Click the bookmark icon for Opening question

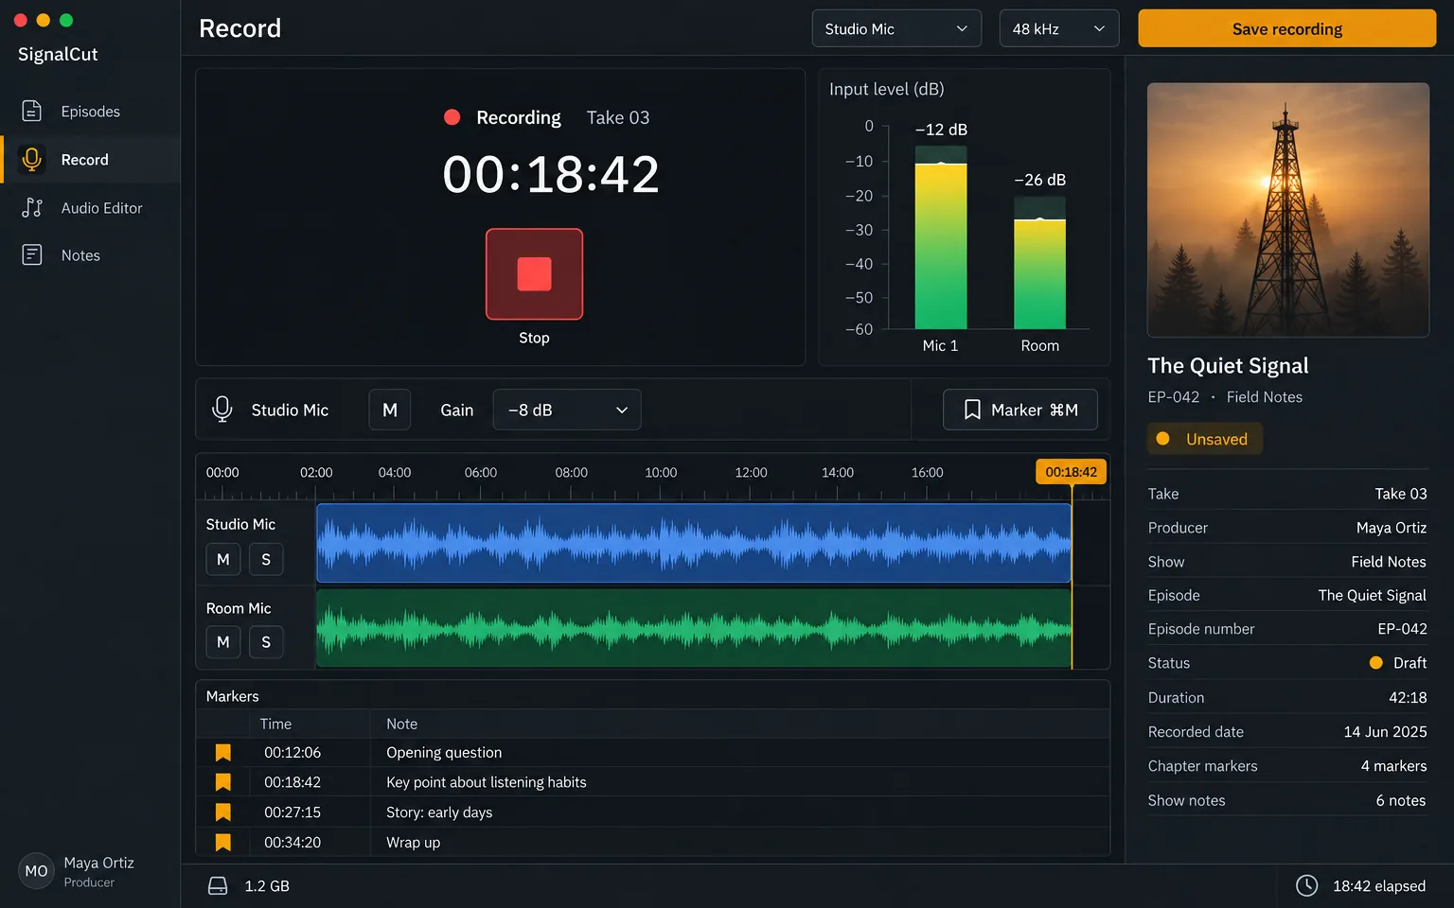coord(223,753)
